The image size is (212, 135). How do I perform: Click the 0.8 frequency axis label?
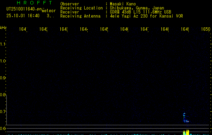click(x=3, y=94)
